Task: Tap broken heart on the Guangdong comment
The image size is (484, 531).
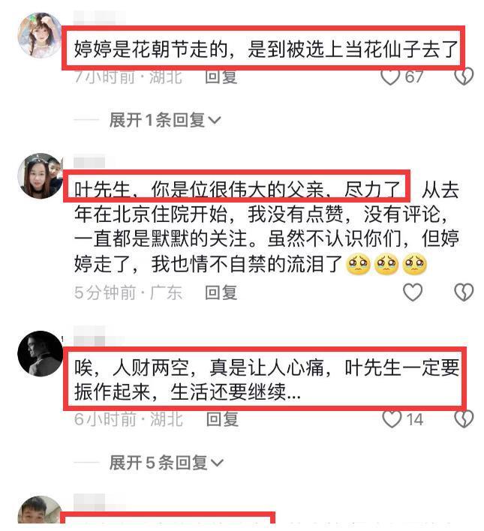Action: click(464, 292)
